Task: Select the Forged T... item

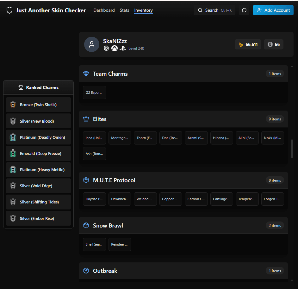Action: point(272,199)
